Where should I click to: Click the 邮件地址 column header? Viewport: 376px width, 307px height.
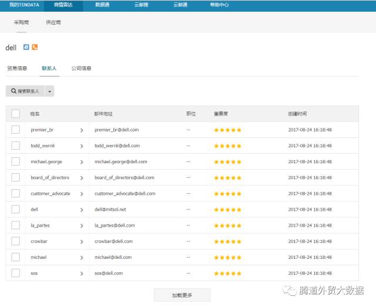pos(103,114)
